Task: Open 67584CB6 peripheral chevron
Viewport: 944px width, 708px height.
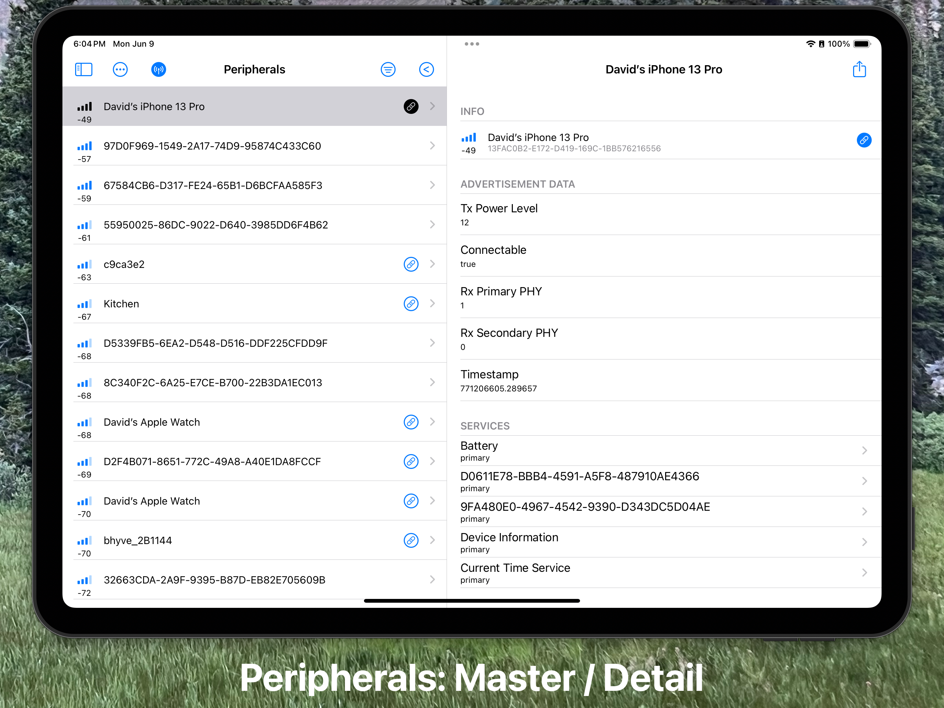Action: 433,185
